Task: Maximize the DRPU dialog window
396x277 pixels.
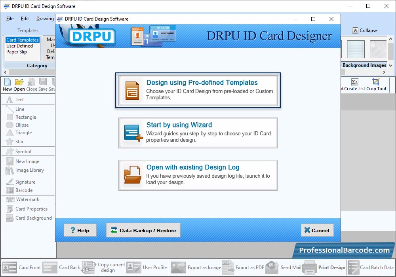Action: [313, 19]
